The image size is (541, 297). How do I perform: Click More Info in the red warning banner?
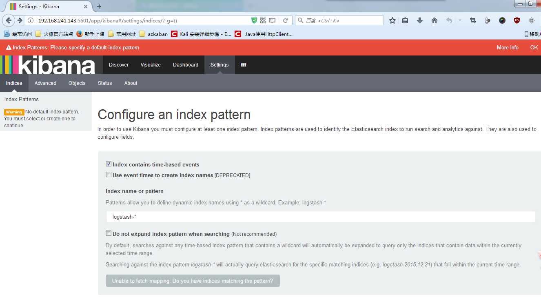coord(507,48)
